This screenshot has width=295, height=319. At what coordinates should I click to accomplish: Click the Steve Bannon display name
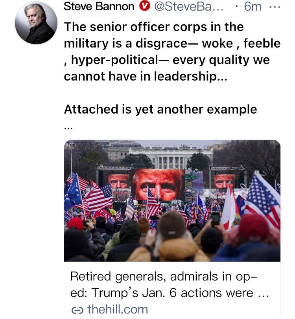98,6
